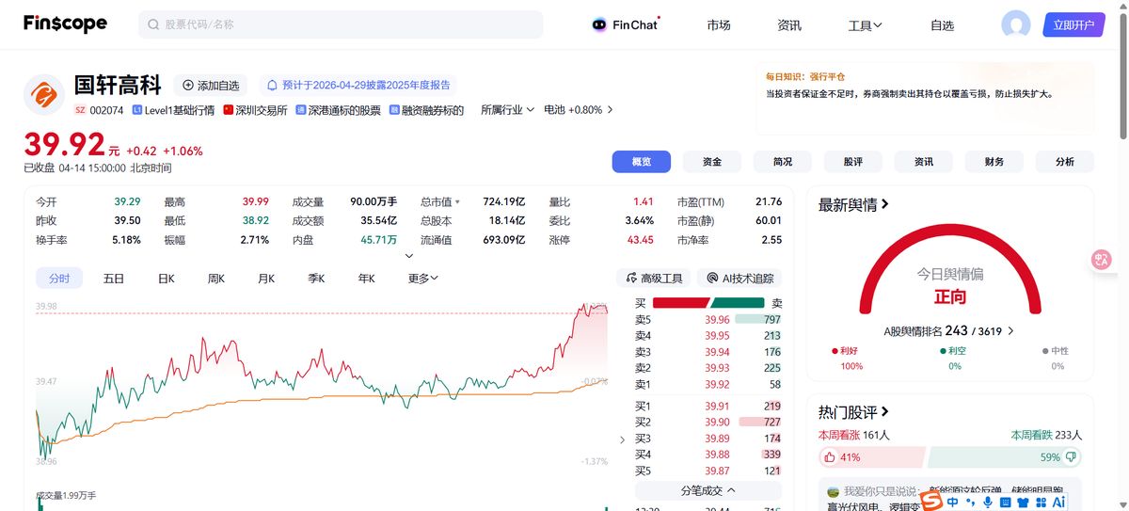Open 高级工具 advanced tools

(x=654, y=279)
